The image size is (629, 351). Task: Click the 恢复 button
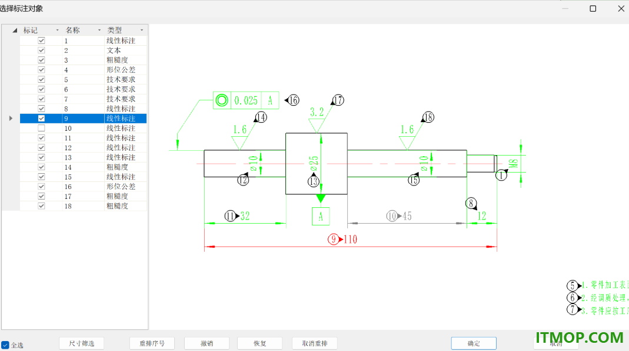(260, 343)
